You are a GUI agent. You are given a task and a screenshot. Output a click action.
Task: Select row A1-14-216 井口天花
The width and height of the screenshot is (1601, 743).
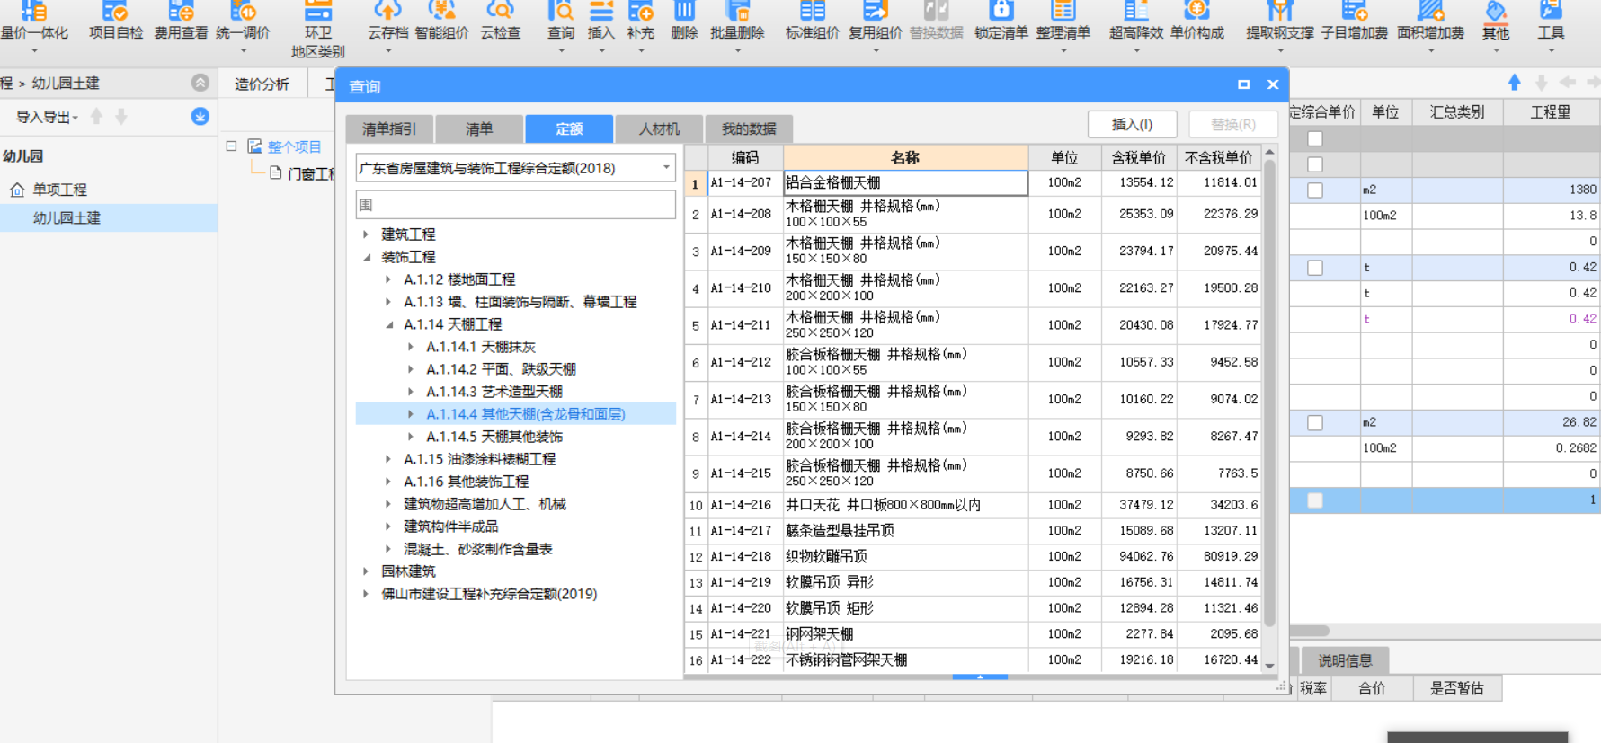(x=974, y=506)
